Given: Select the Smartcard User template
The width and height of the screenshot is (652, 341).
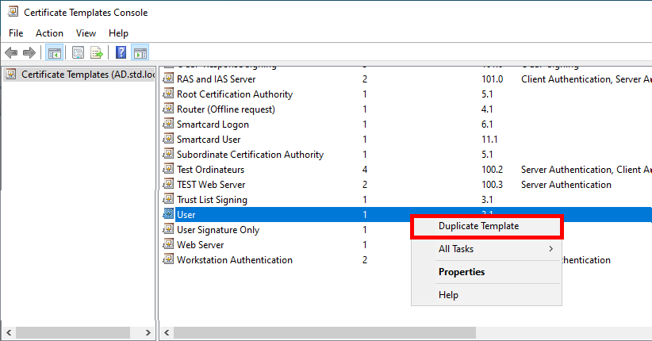Looking at the screenshot, I should pos(209,140).
